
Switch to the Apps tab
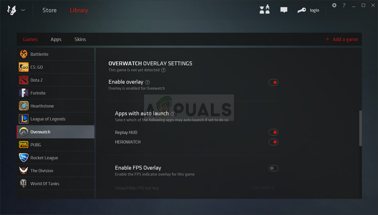(x=56, y=39)
